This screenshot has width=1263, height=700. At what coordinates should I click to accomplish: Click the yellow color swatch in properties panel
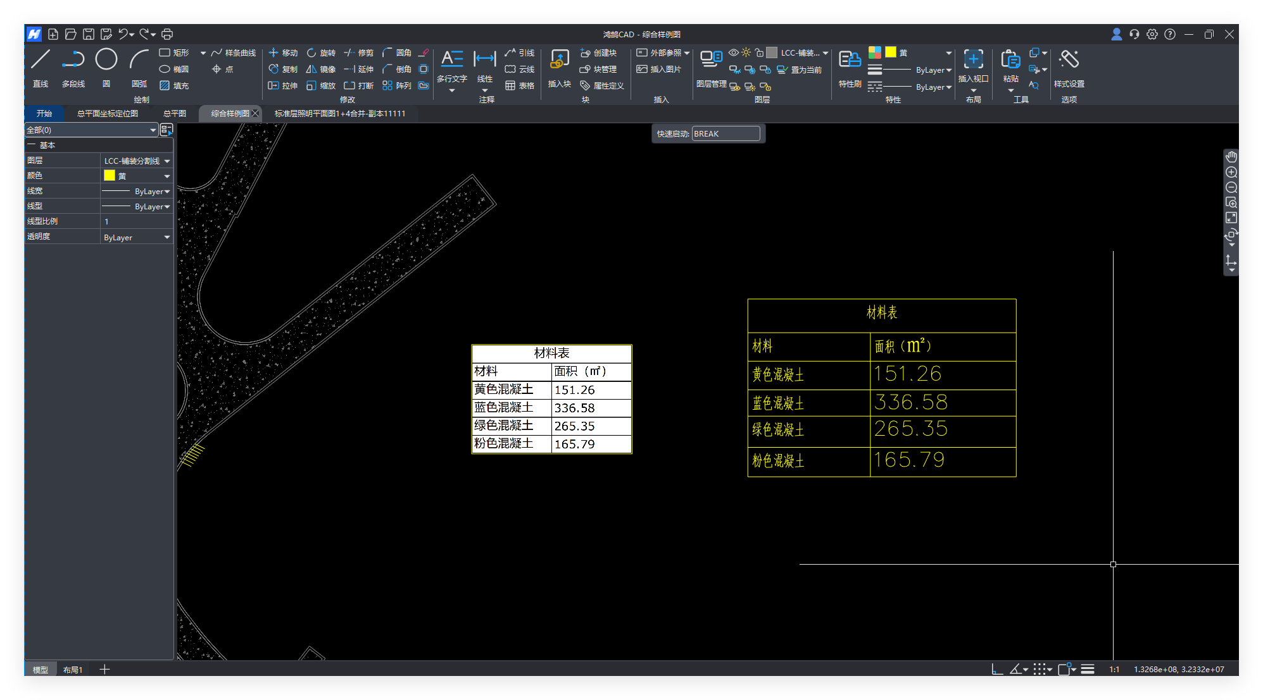pyautogui.click(x=110, y=176)
